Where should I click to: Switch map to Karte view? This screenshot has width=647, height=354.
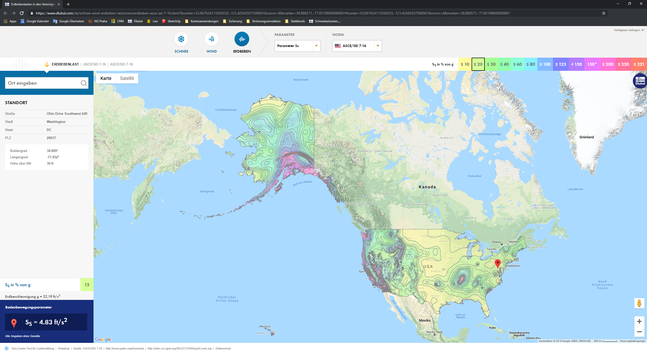pyautogui.click(x=106, y=78)
